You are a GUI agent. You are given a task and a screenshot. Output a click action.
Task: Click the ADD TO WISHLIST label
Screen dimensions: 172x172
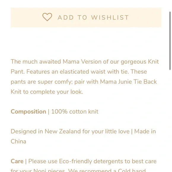click(x=93, y=17)
